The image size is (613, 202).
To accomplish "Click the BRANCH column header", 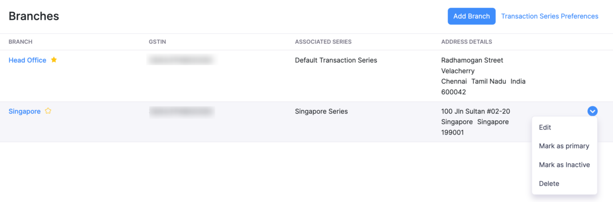I will point(20,42).
